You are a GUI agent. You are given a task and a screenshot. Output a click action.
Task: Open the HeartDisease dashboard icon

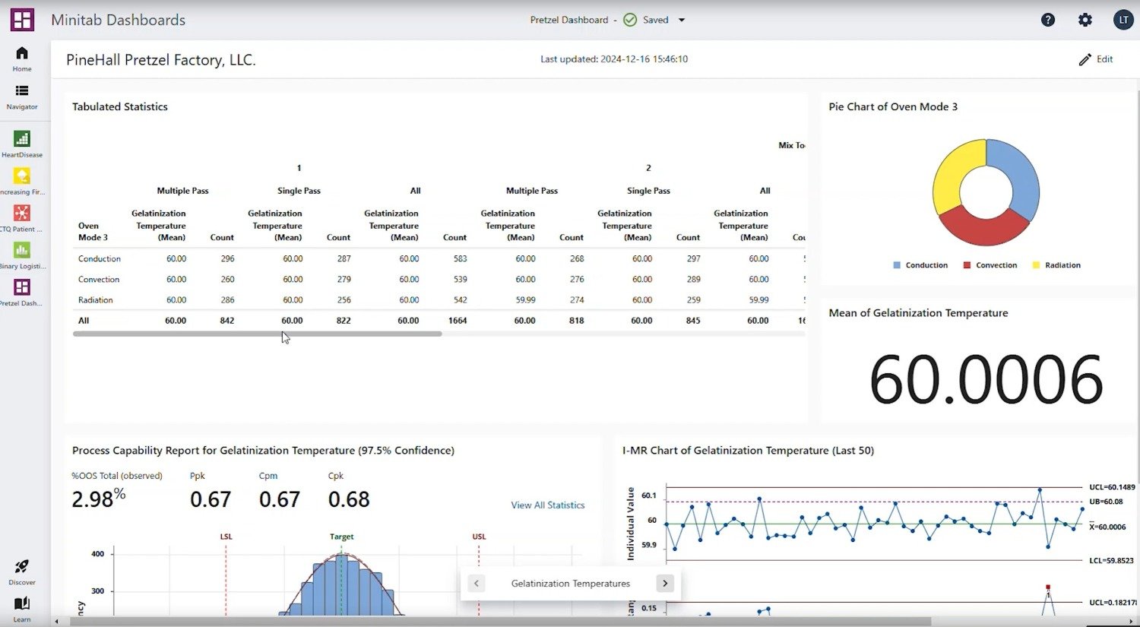point(22,138)
